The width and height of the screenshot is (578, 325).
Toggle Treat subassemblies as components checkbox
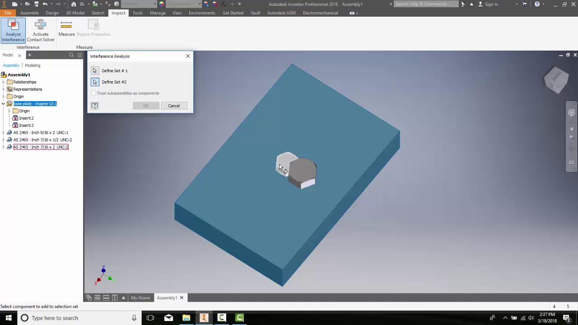click(x=94, y=93)
